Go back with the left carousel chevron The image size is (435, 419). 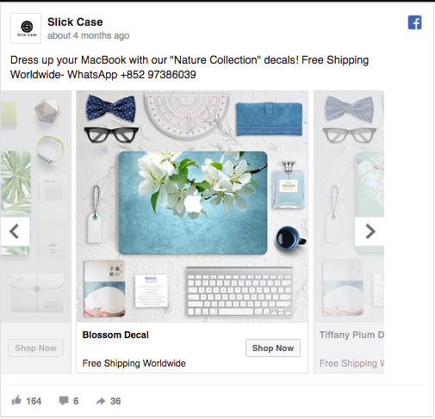click(15, 231)
